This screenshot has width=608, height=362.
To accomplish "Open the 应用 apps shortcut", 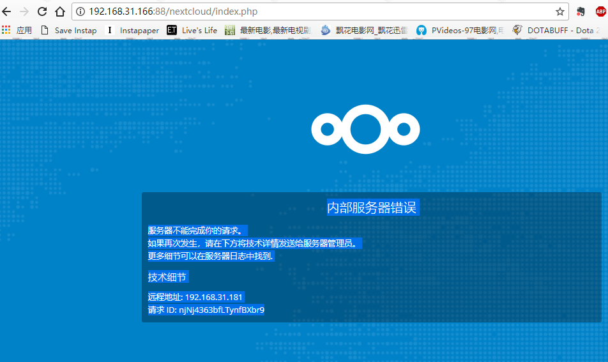I will pyautogui.click(x=17, y=30).
